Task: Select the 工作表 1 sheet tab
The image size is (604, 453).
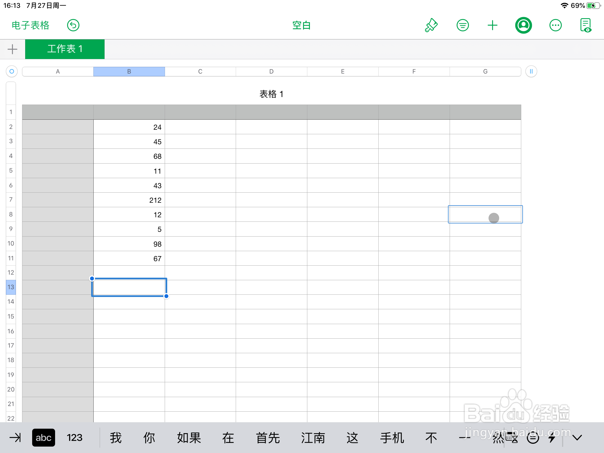Action: point(65,49)
